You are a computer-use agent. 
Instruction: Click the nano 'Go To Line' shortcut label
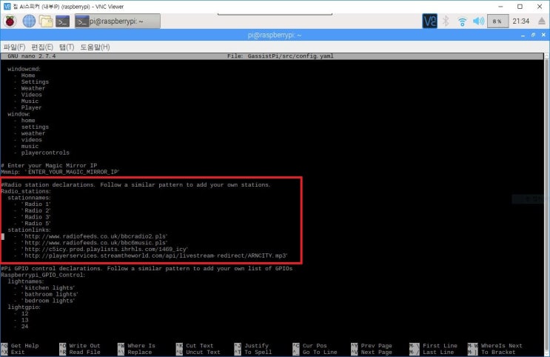tap(320, 352)
